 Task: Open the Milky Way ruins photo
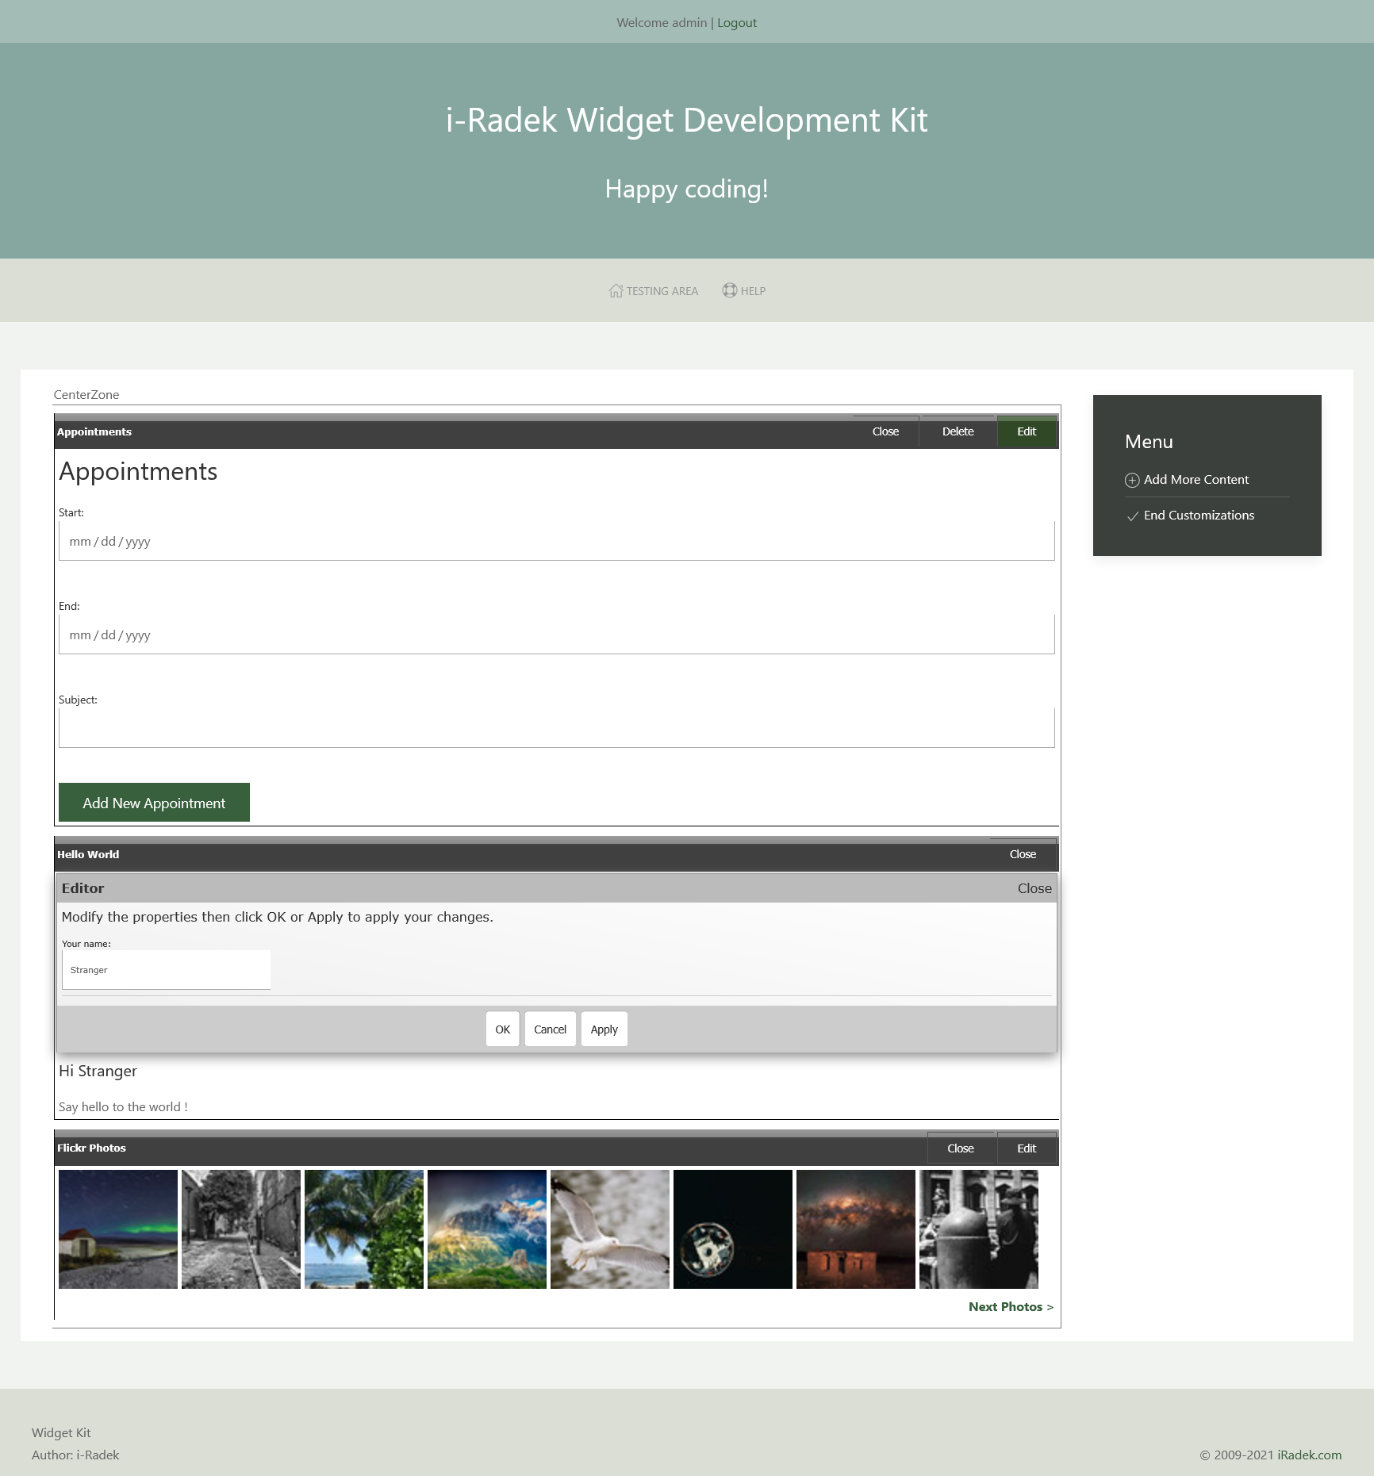coord(856,1229)
